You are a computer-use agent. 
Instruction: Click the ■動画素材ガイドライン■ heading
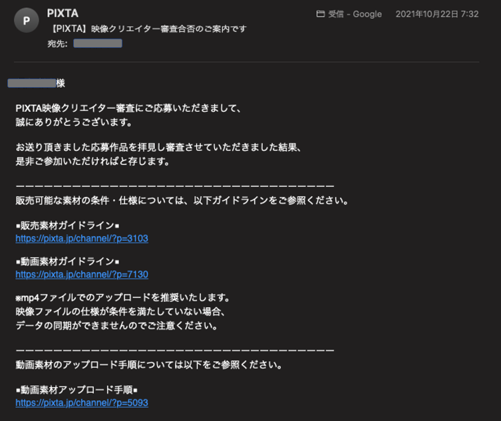(x=67, y=261)
